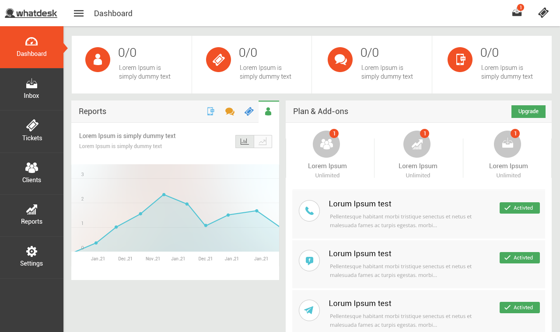This screenshot has width=560, height=332.
Task: Select the blue tickets icon in Reports panel
Action: 248,111
